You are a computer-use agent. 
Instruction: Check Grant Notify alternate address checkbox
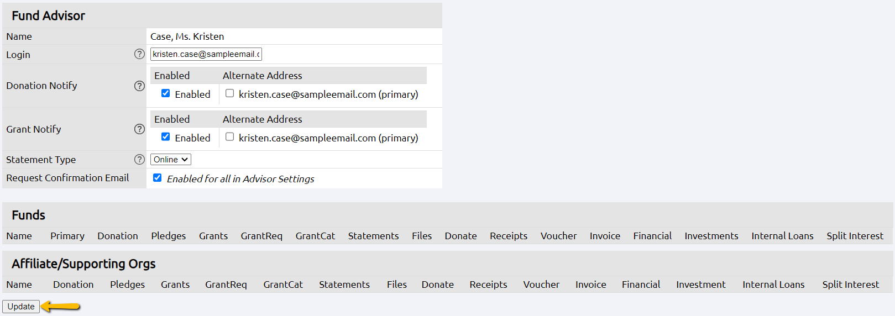[229, 137]
